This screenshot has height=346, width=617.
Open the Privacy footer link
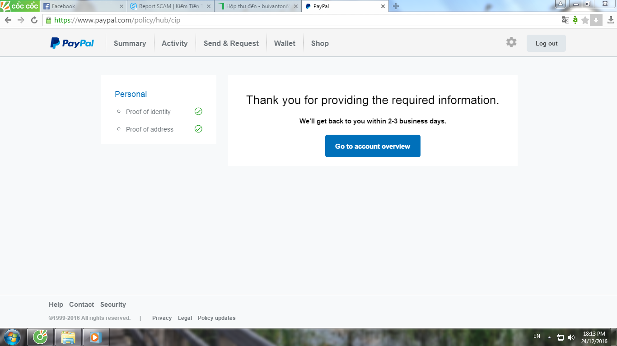[162, 318]
